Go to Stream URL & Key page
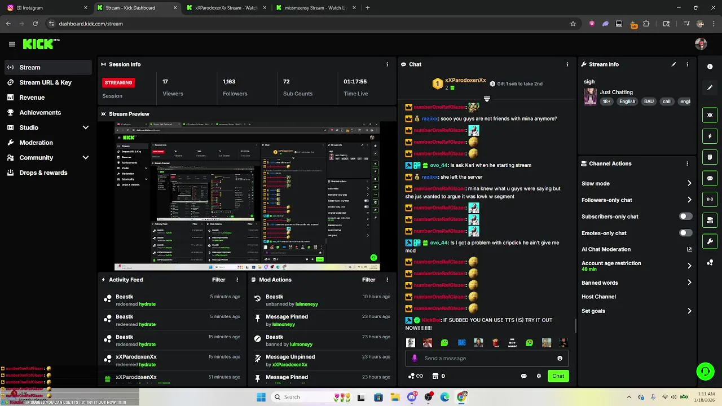 tap(48, 82)
